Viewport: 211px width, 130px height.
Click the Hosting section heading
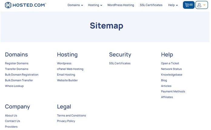(67, 55)
